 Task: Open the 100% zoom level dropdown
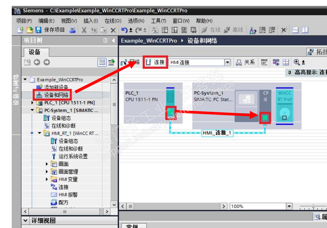pyautogui.click(x=289, y=206)
